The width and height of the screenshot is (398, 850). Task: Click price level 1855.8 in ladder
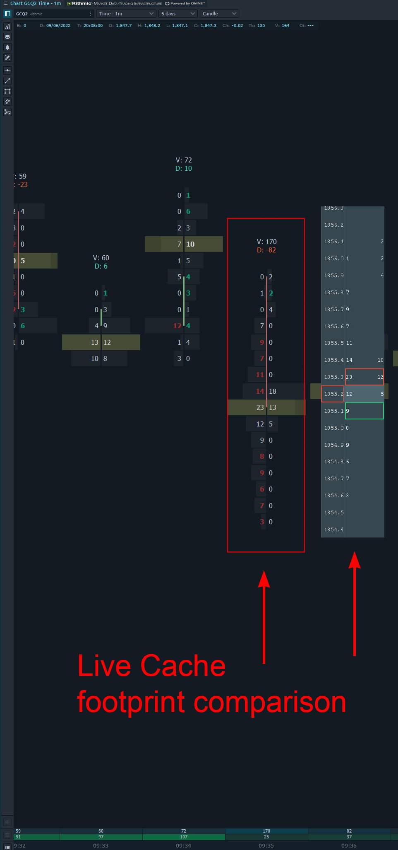pos(333,293)
